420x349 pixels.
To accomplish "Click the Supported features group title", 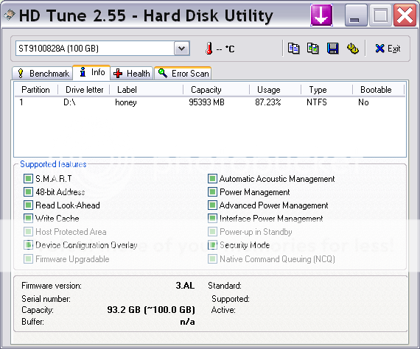I will (x=53, y=164).
